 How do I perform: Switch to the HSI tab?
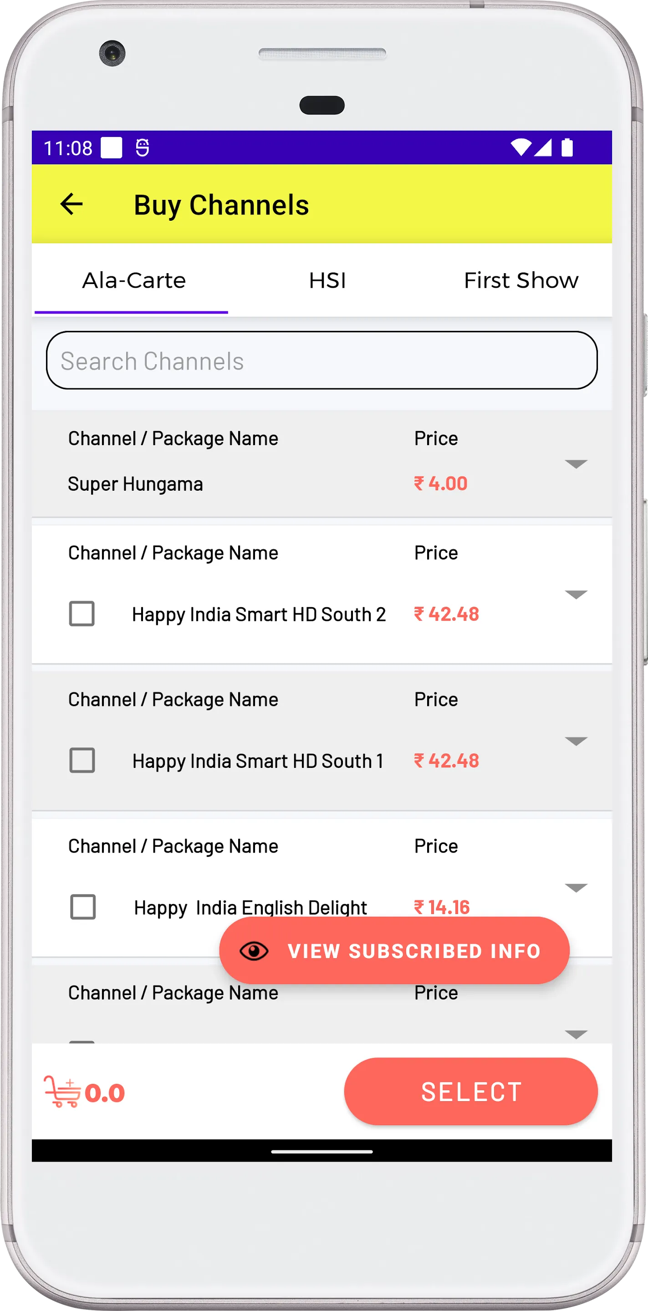327,280
